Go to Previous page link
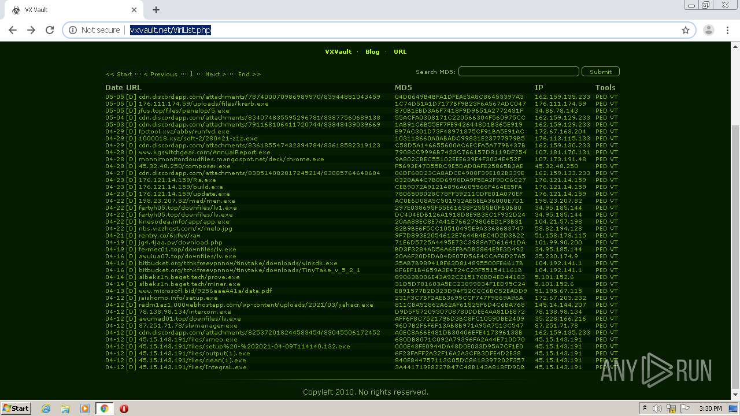Viewport: 740px width, 416px height. pyautogui.click(x=161, y=74)
